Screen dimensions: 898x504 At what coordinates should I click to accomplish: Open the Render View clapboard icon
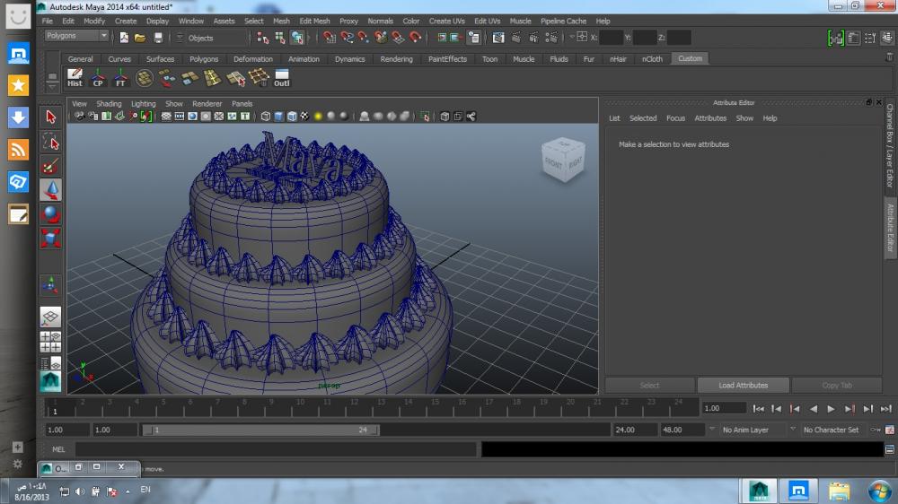(x=498, y=38)
